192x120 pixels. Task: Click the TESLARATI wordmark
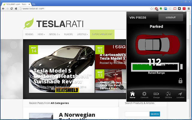[60, 24]
